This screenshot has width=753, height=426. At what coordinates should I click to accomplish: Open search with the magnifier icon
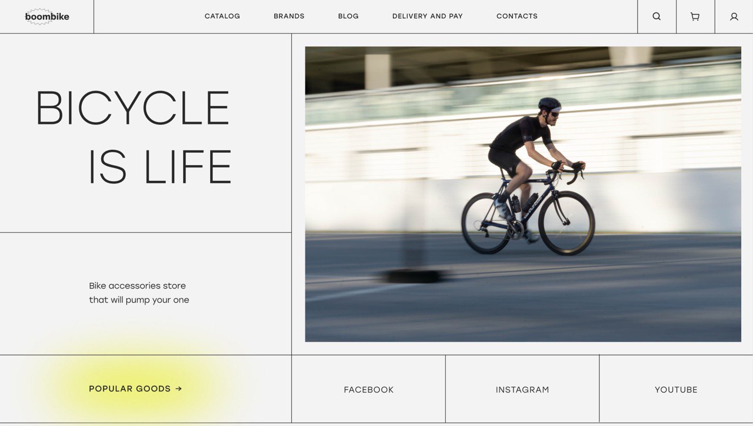pos(657,16)
